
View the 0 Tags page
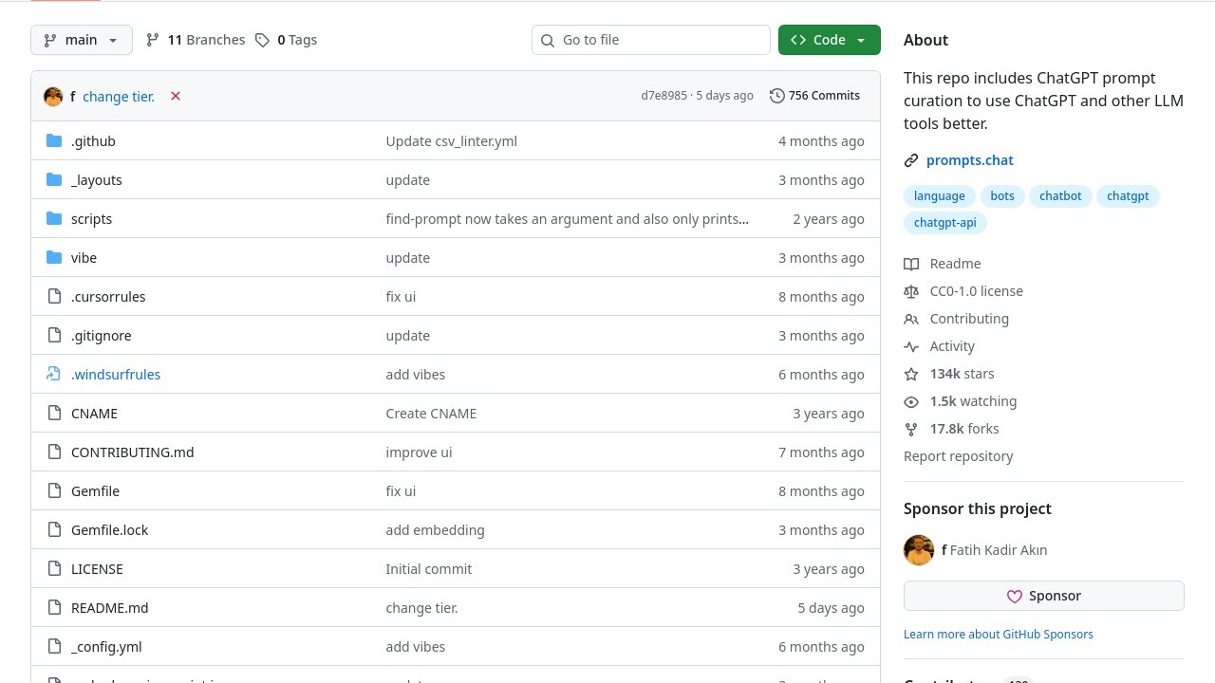[x=287, y=40]
